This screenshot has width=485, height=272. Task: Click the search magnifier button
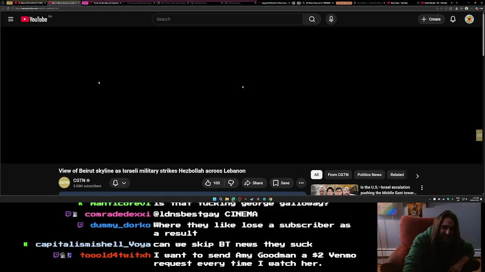(312, 19)
